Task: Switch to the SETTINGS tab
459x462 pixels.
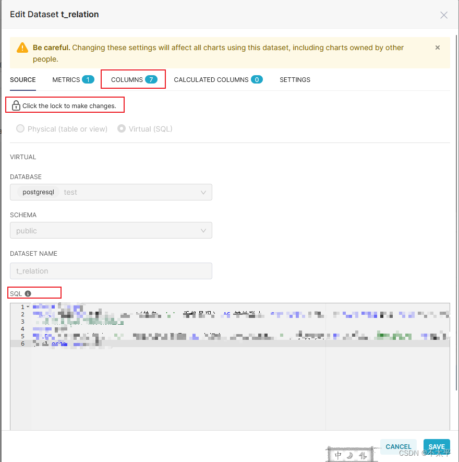Action: 295,79
